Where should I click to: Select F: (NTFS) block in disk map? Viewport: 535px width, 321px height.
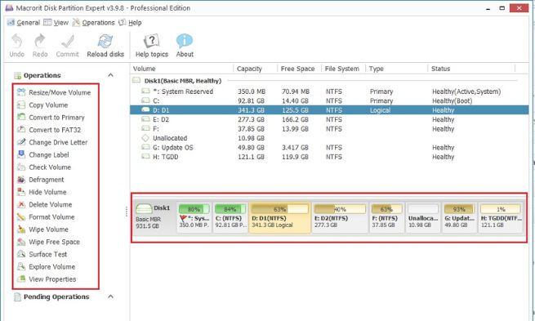(386, 217)
